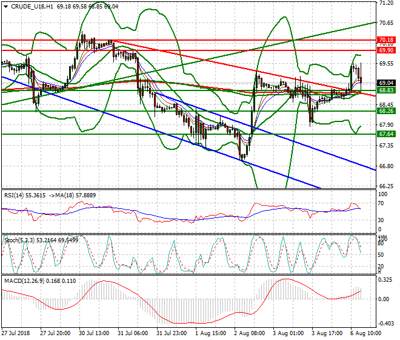Click the green 68.83 level label
The width and height of the screenshot is (400, 340).
[386, 90]
